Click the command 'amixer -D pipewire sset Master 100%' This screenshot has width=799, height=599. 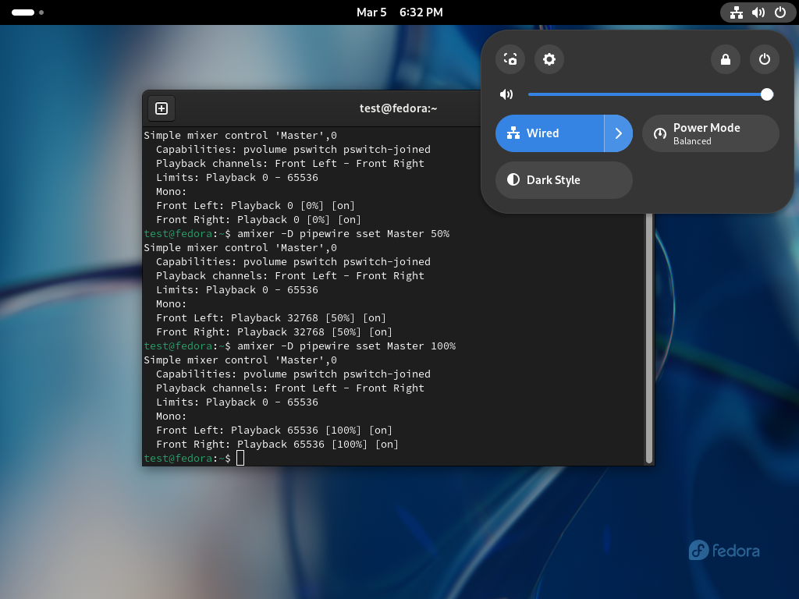[x=346, y=346]
